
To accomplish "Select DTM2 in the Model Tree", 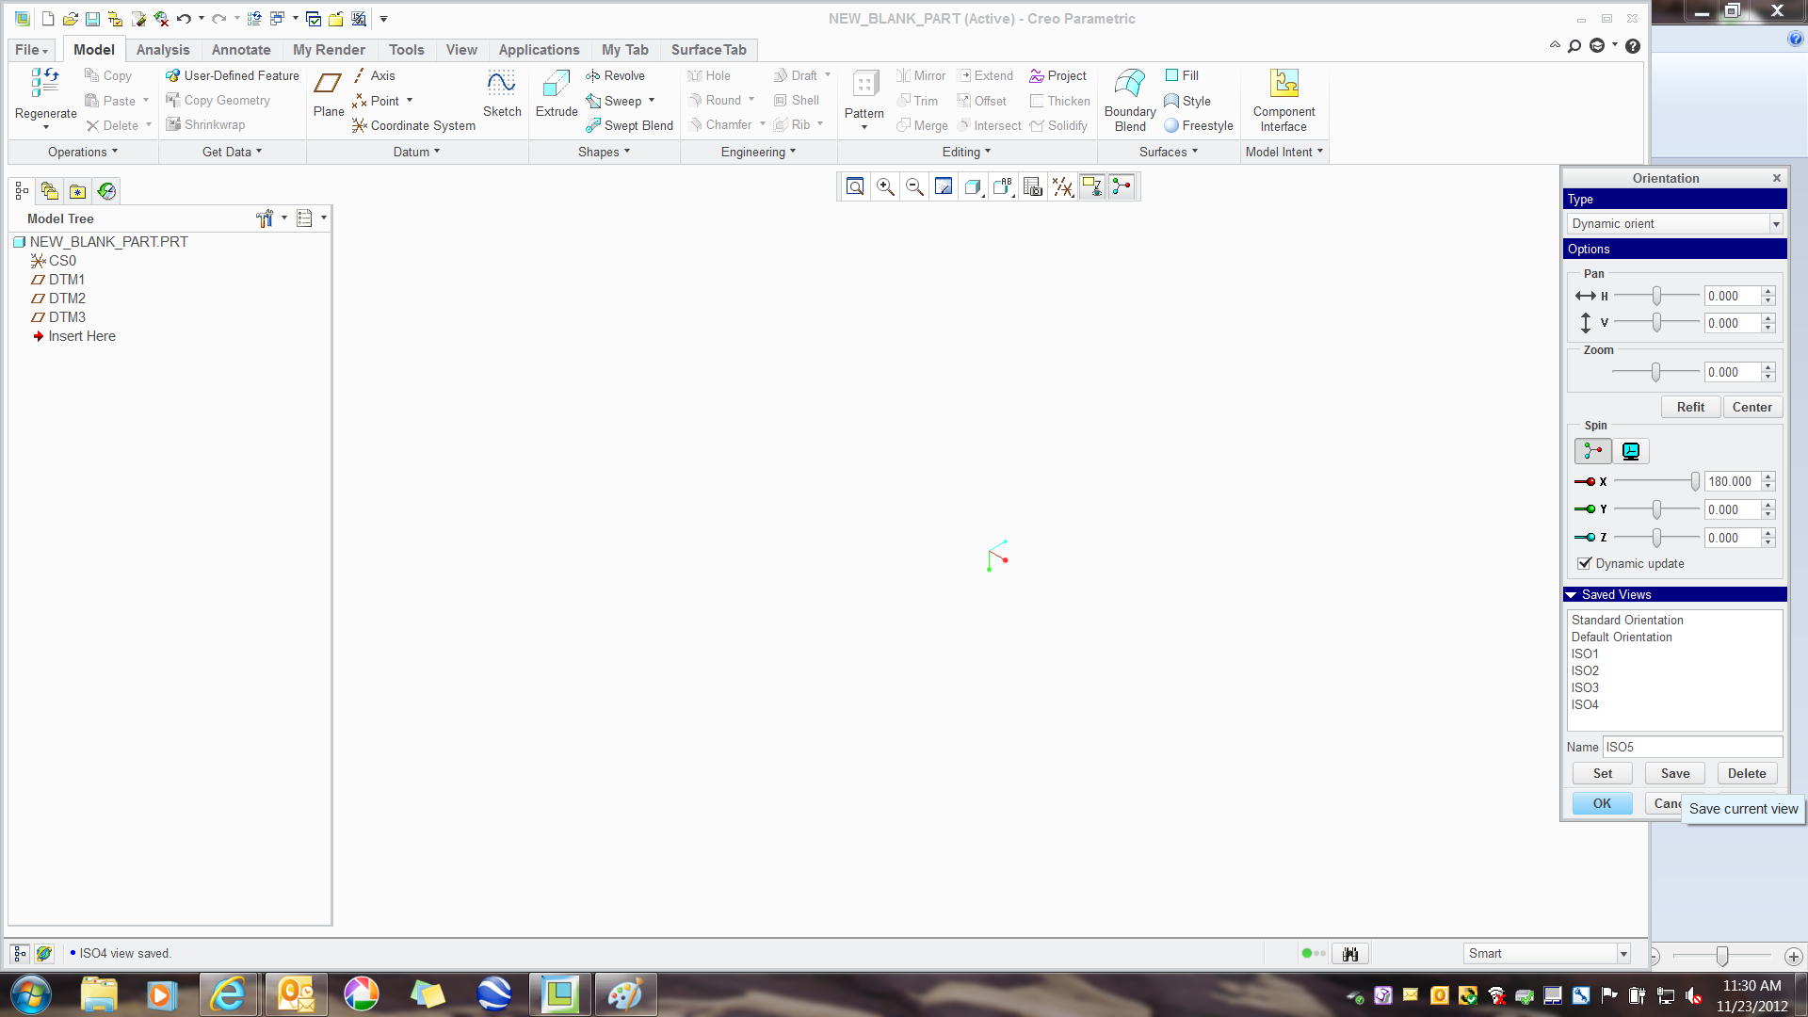I will pyautogui.click(x=67, y=299).
